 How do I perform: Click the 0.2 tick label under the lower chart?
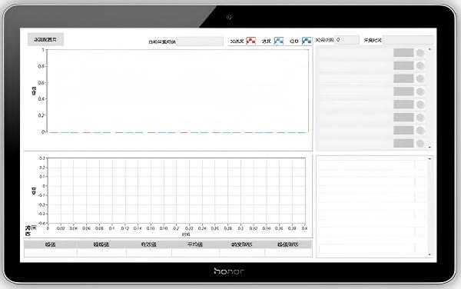176,228
